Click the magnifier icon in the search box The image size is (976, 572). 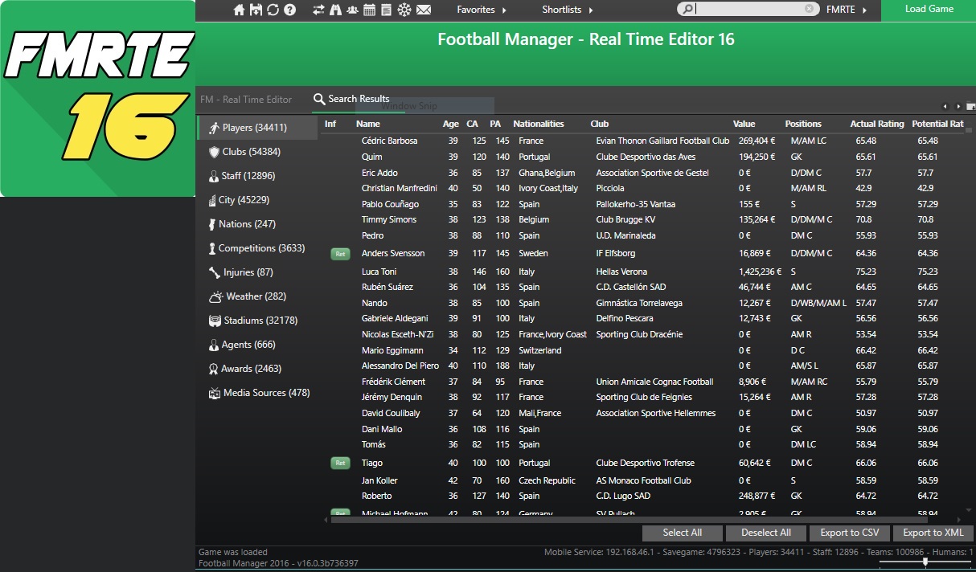tap(686, 10)
